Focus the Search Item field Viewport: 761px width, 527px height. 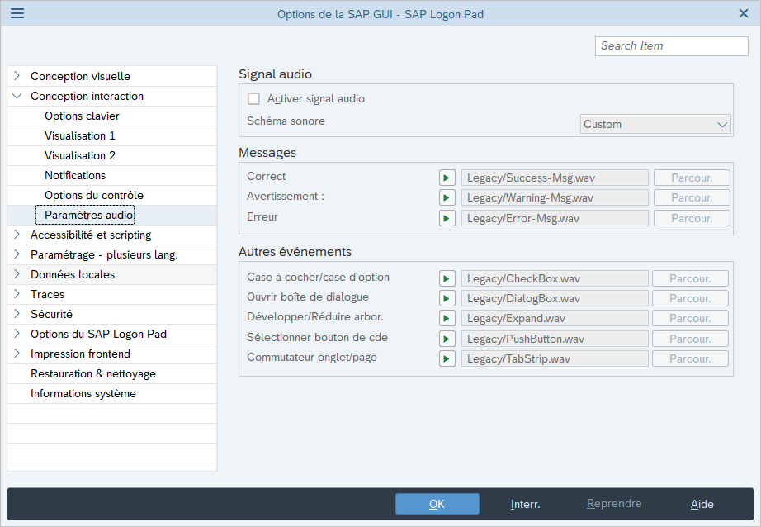tap(672, 46)
